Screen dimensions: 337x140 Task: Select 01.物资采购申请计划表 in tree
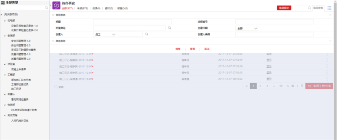(x=24, y=110)
